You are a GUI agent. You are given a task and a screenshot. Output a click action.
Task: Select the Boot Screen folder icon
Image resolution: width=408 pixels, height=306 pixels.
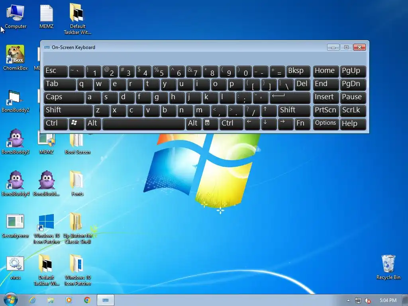tap(77, 144)
